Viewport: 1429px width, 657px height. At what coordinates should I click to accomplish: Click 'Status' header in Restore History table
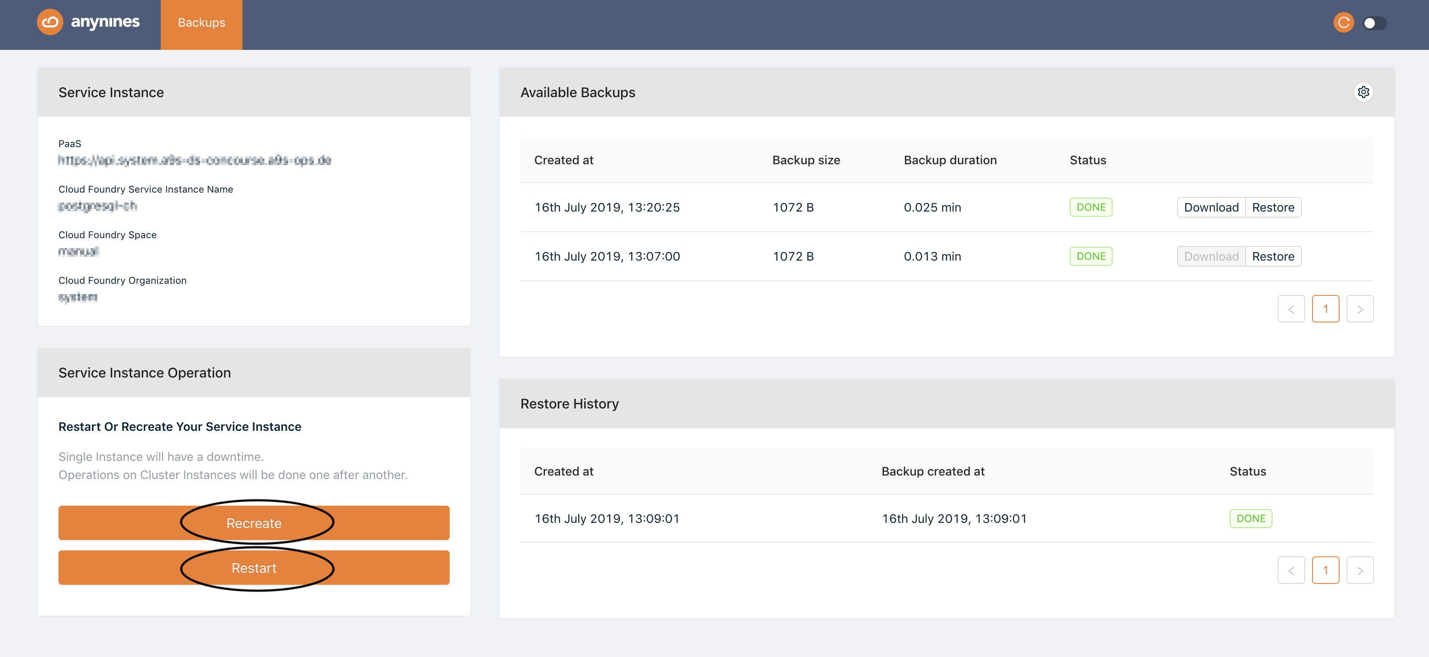coord(1248,472)
